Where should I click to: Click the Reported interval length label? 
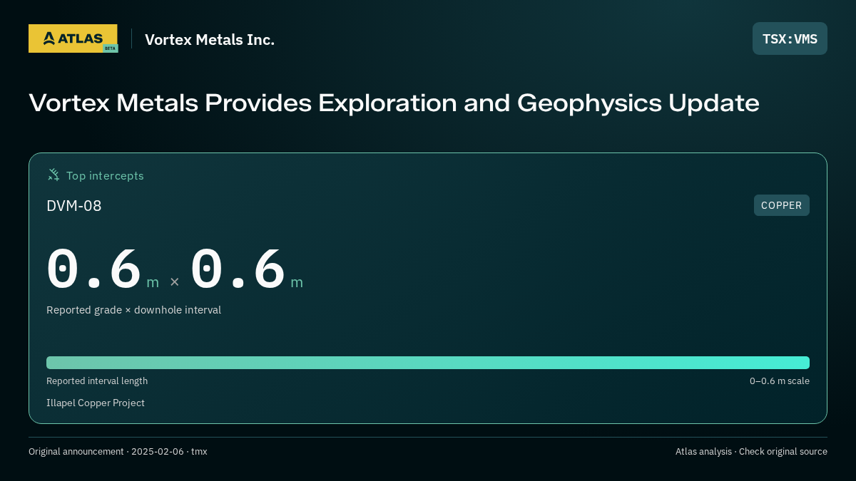click(97, 381)
